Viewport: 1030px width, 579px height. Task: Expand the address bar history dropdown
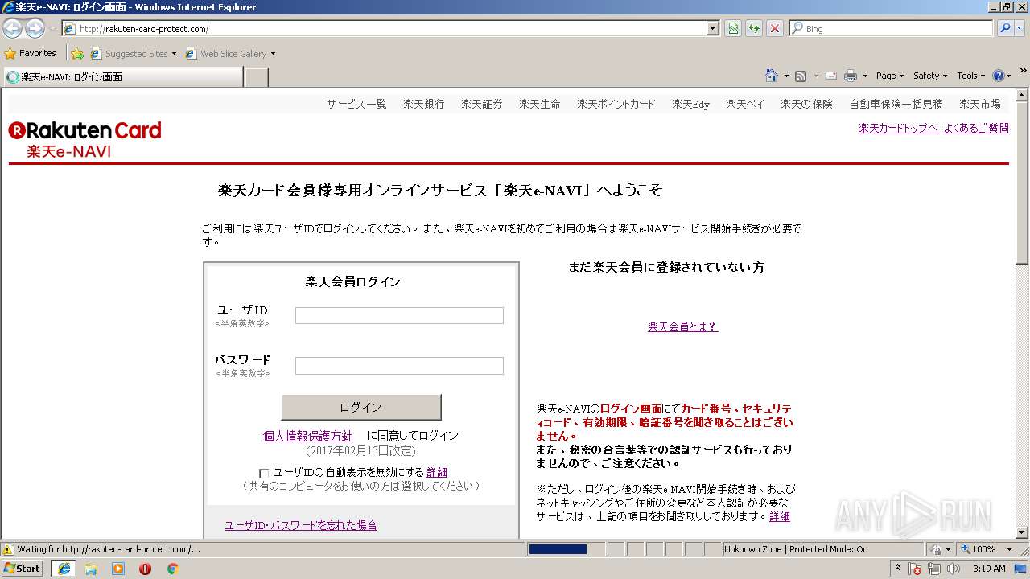(712, 28)
